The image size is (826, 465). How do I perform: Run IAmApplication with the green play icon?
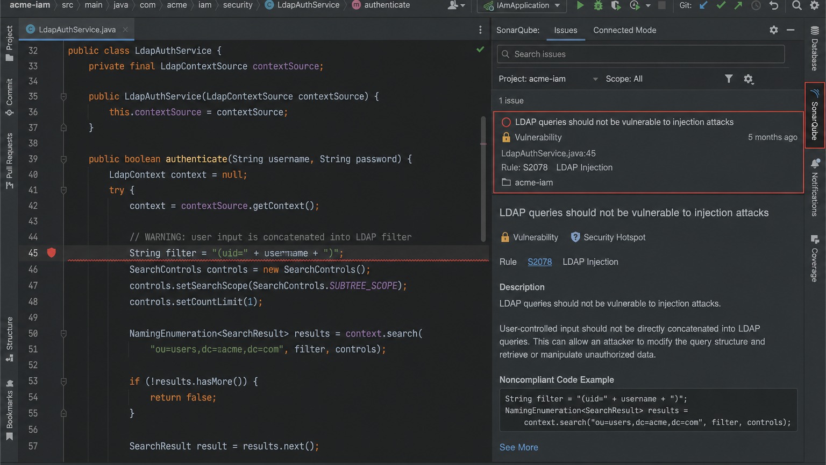580,5
